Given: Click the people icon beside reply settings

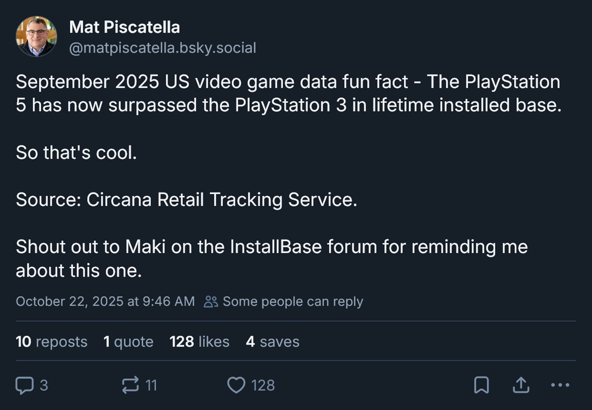Looking at the screenshot, I should point(211,302).
